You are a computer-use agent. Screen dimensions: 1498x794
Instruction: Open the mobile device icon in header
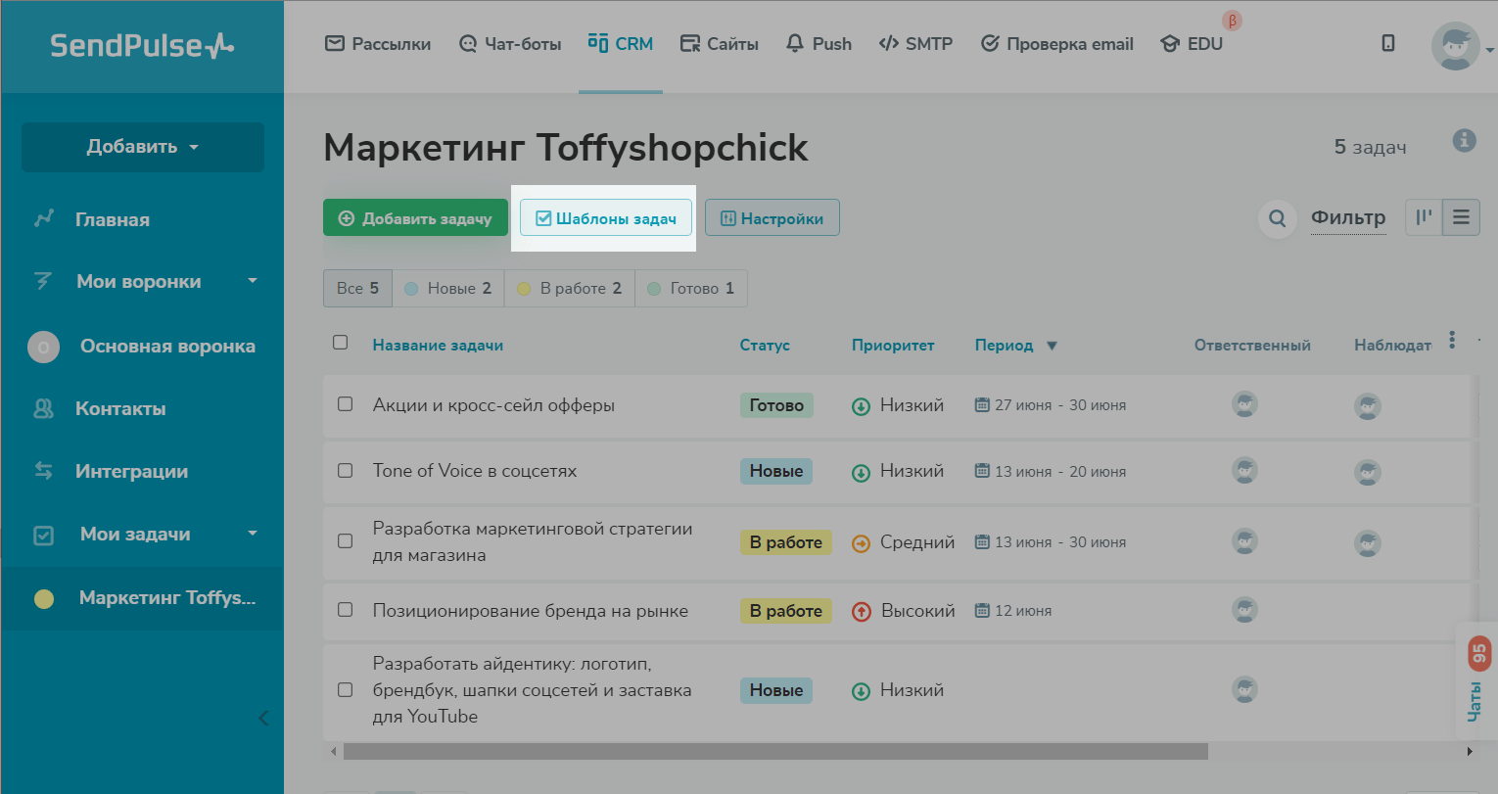[x=1387, y=43]
